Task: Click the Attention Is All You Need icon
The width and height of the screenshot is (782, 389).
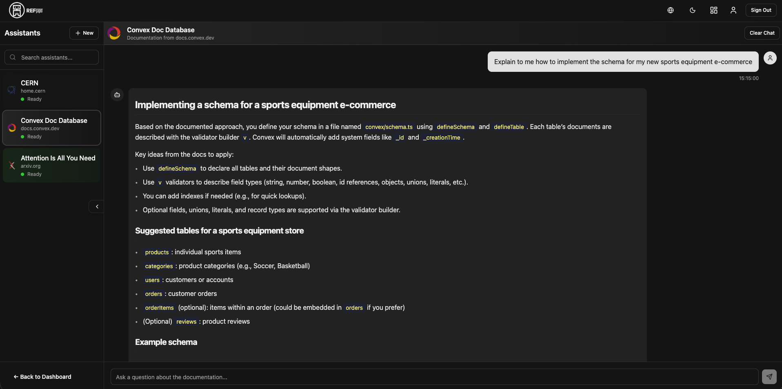Action: [12, 165]
